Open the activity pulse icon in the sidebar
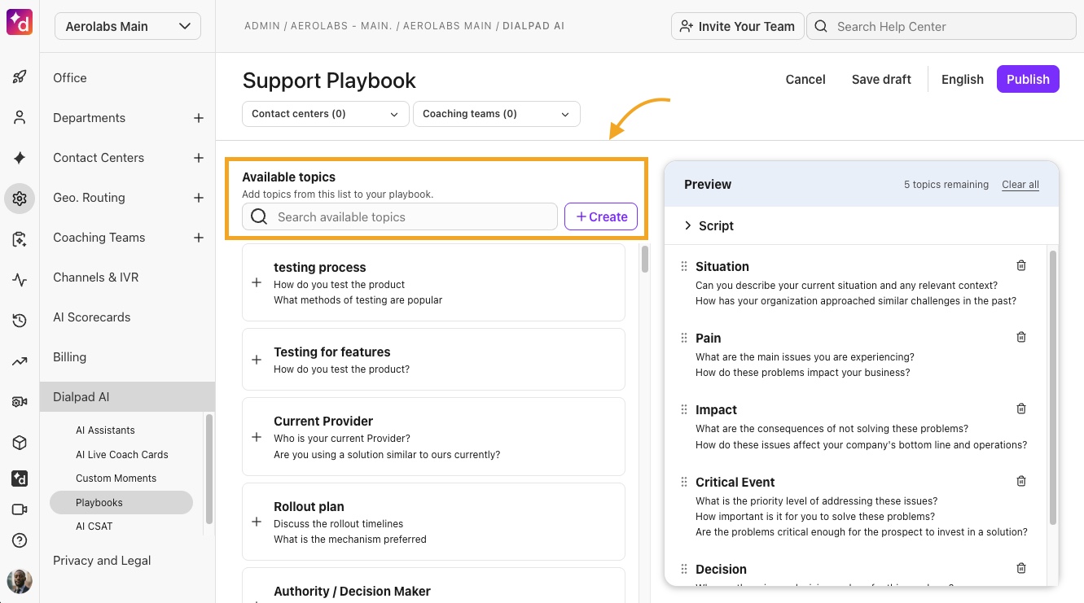The image size is (1084, 603). (20, 280)
